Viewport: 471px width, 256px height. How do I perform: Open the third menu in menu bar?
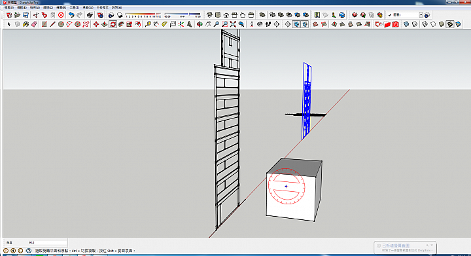pyautogui.click(x=35, y=7)
